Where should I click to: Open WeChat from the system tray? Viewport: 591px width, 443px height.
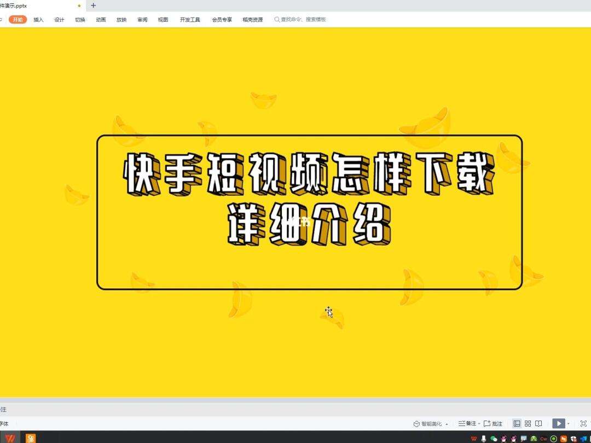(x=494, y=439)
